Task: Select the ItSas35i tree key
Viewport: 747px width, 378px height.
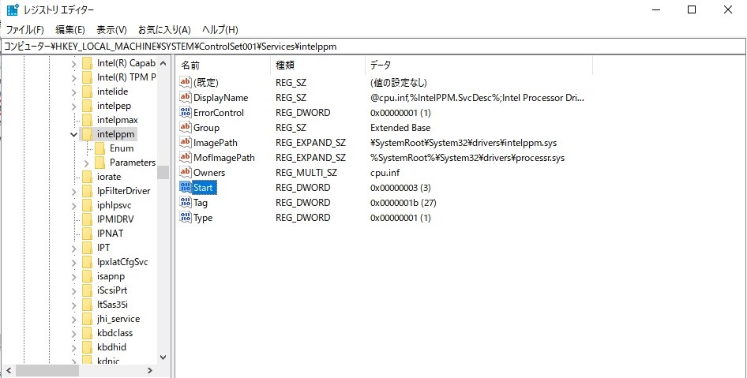Action: tap(112, 305)
